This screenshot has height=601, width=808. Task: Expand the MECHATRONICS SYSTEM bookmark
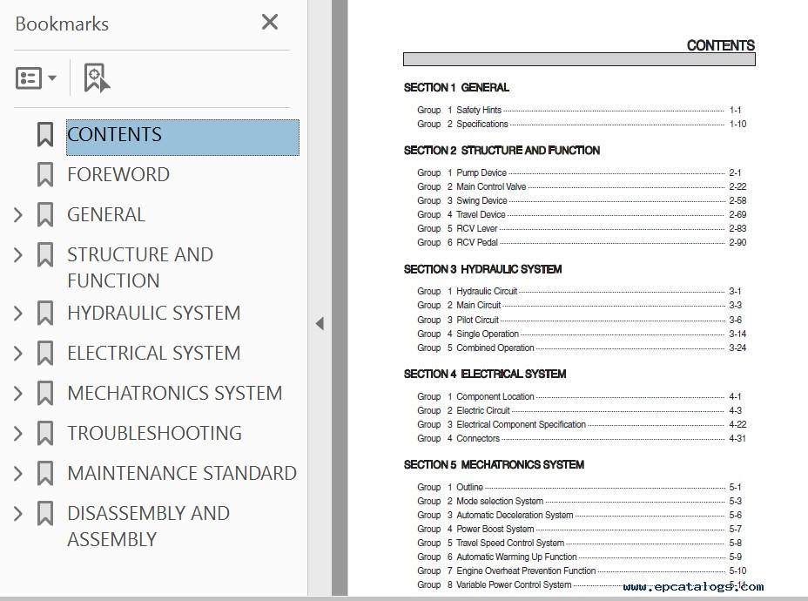coord(18,394)
